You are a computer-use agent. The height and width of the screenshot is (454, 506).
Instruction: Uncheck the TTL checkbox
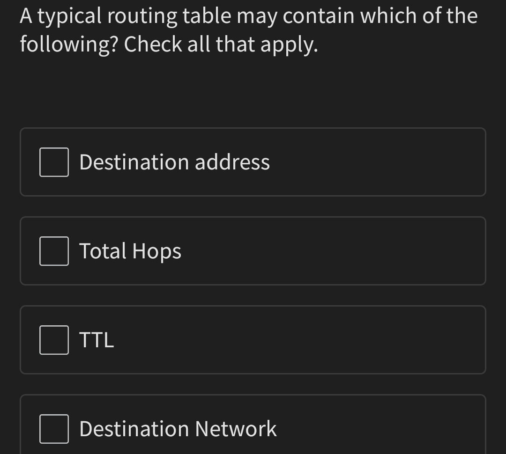[x=54, y=340]
